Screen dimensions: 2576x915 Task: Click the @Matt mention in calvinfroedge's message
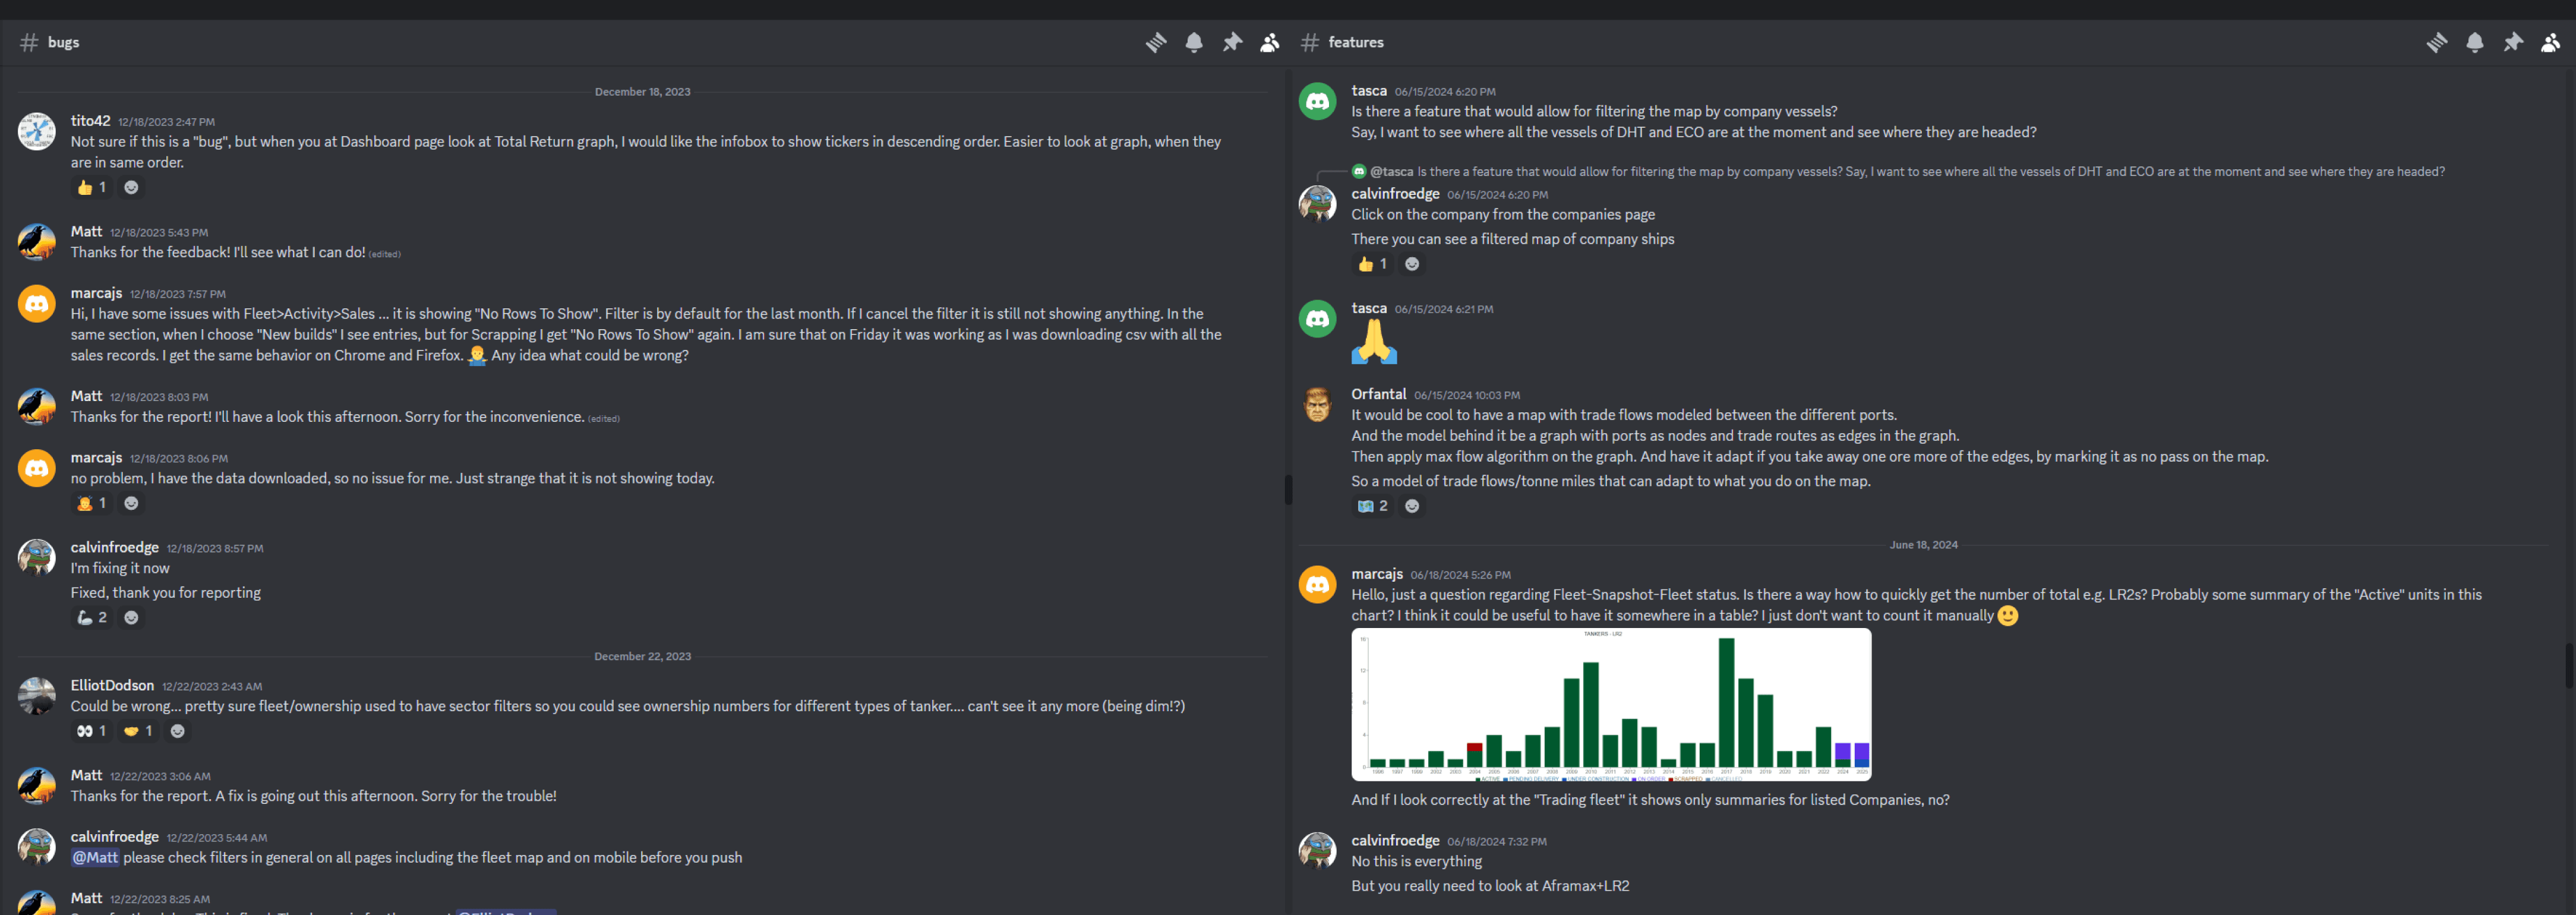pyautogui.click(x=95, y=857)
